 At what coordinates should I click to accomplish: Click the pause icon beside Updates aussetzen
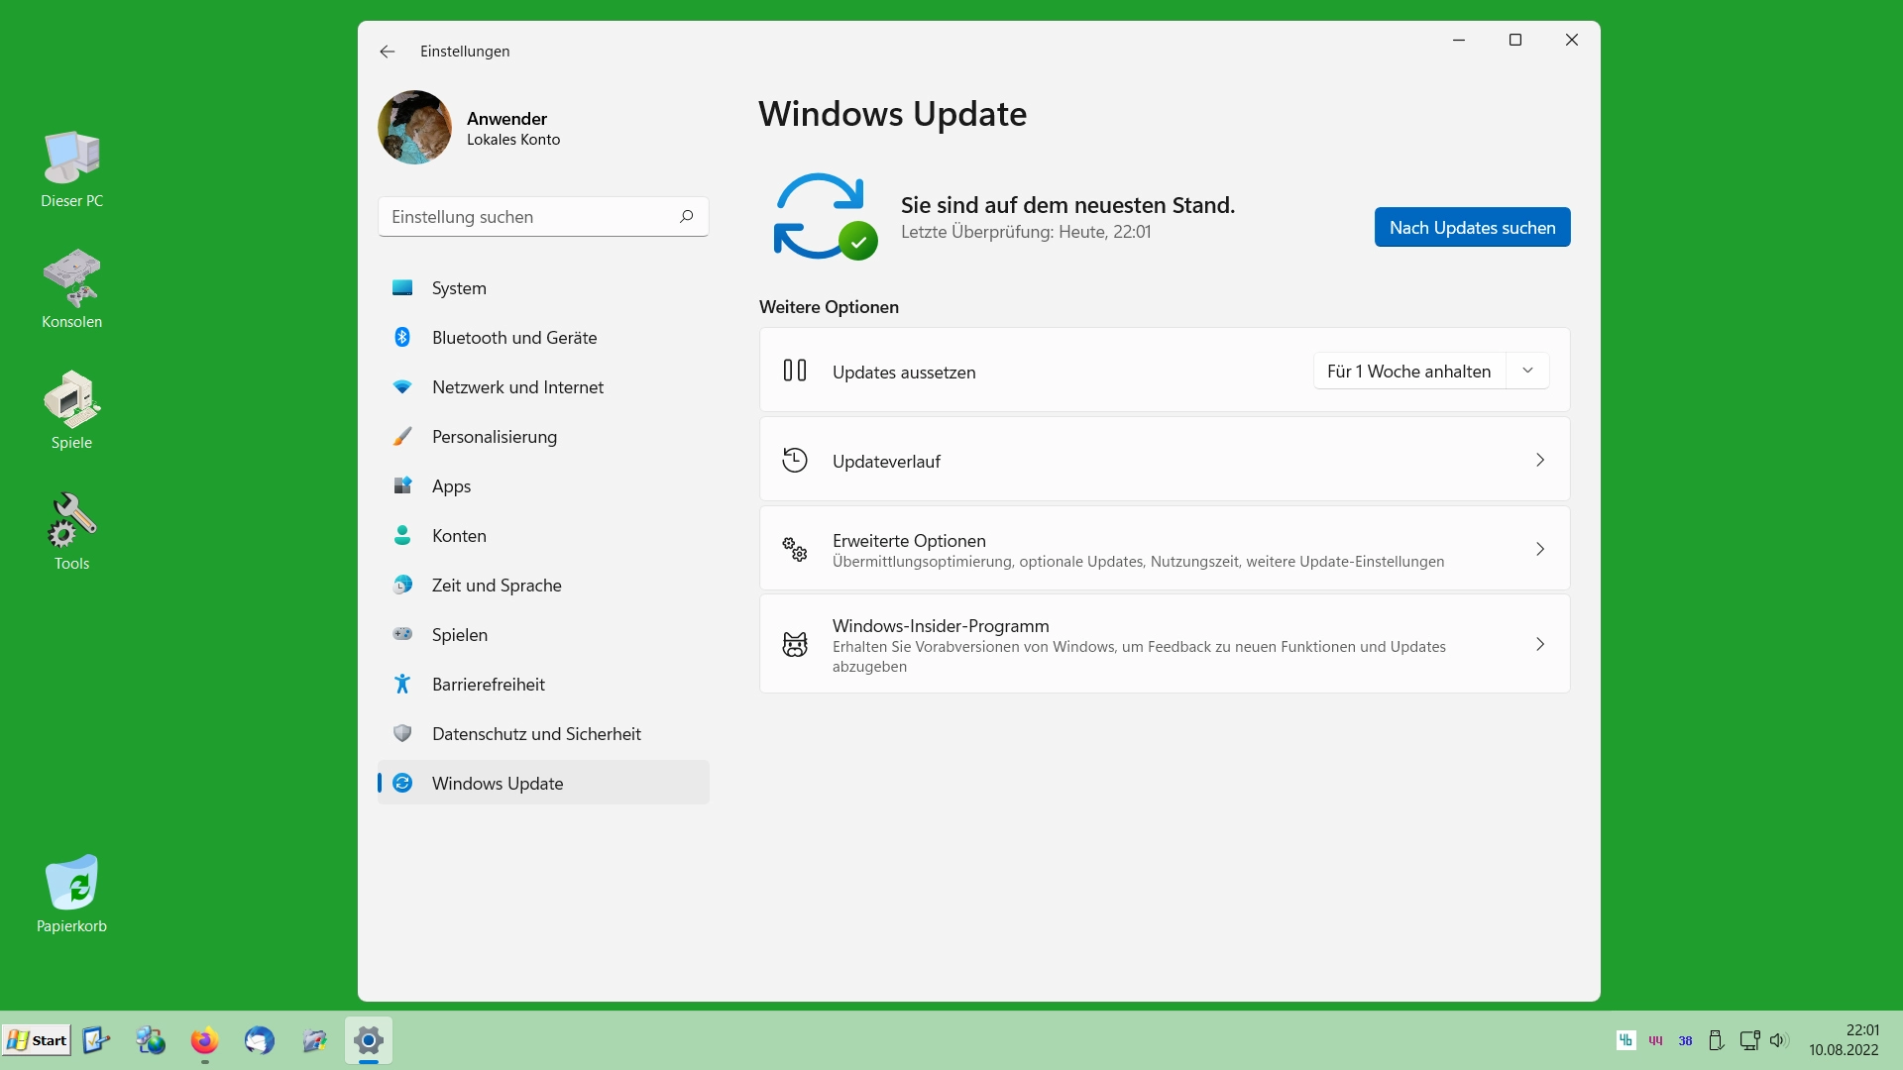click(795, 371)
